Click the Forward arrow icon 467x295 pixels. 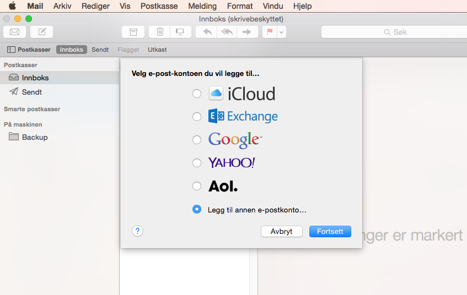pos(247,32)
